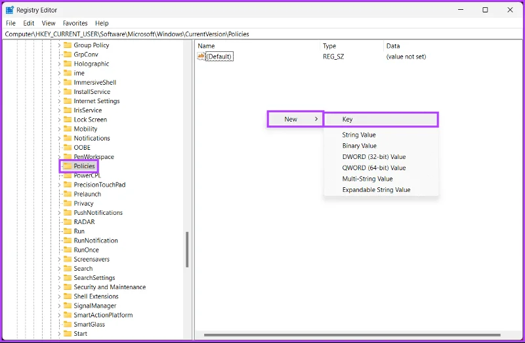Open the Help menu
The width and height of the screenshot is (525, 343).
[102, 23]
